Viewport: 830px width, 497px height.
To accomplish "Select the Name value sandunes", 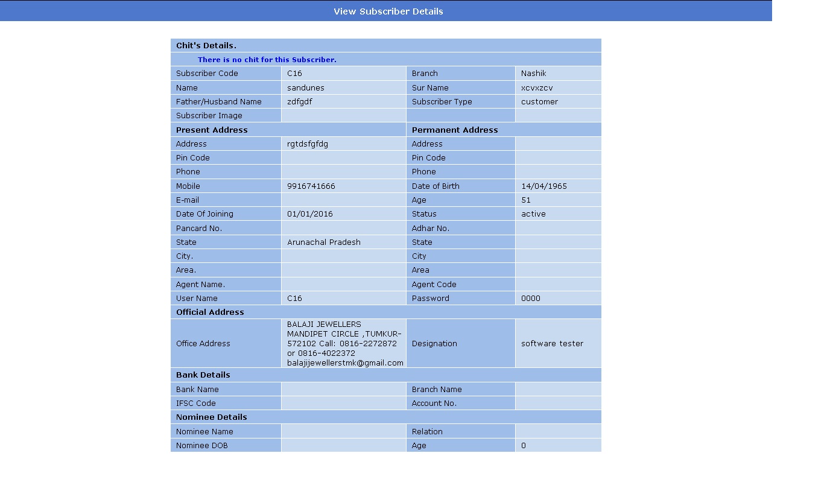I will point(306,88).
